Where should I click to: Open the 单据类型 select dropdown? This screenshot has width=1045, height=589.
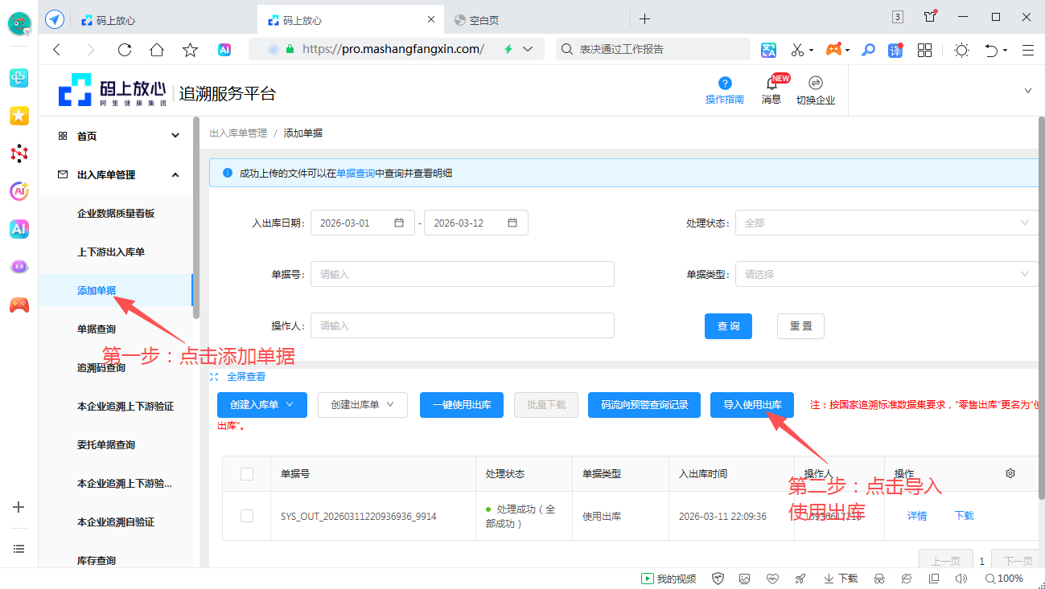[x=885, y=274]
